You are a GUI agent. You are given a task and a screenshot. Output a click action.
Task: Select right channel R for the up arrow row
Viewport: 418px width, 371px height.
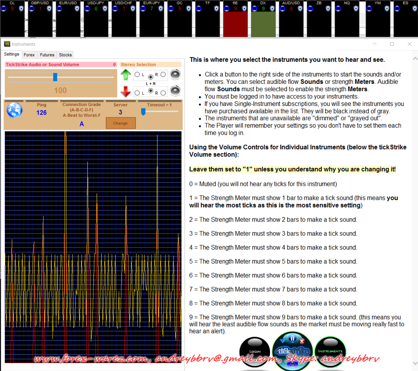pos(163,74)
